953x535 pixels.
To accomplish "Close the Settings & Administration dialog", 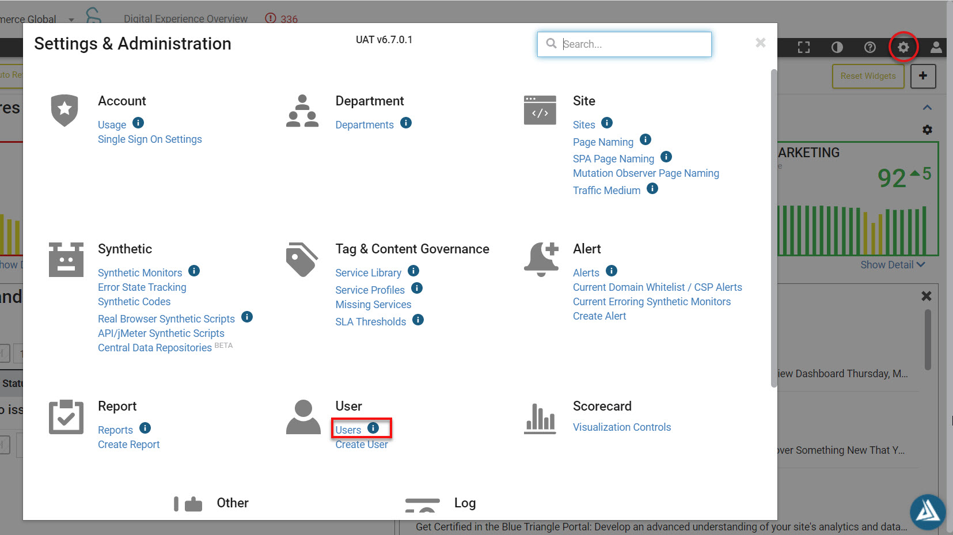I will click(x=761, y=43).
